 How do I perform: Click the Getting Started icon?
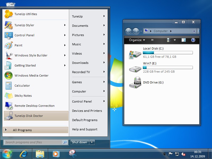(x=8, y=65)
